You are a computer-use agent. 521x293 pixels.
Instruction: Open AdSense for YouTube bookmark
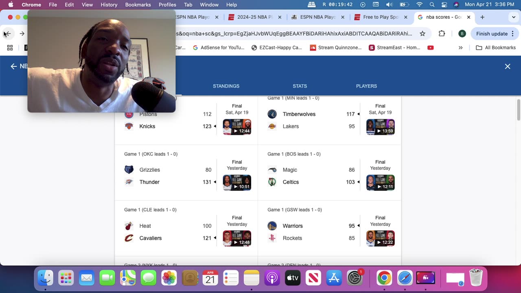click(219, 48)
